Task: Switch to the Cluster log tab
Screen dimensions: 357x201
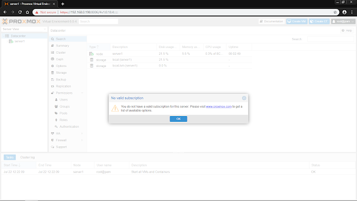Action: click(x=27, y=157)
